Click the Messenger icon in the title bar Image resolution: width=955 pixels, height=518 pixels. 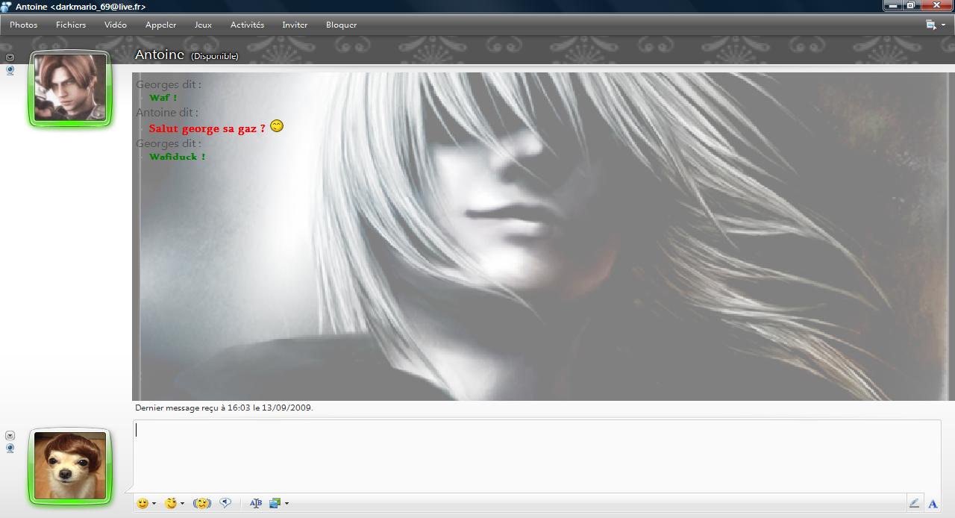click(x=7, y=7)
